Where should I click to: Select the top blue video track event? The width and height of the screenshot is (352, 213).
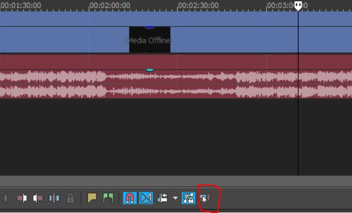coord(176,19)
